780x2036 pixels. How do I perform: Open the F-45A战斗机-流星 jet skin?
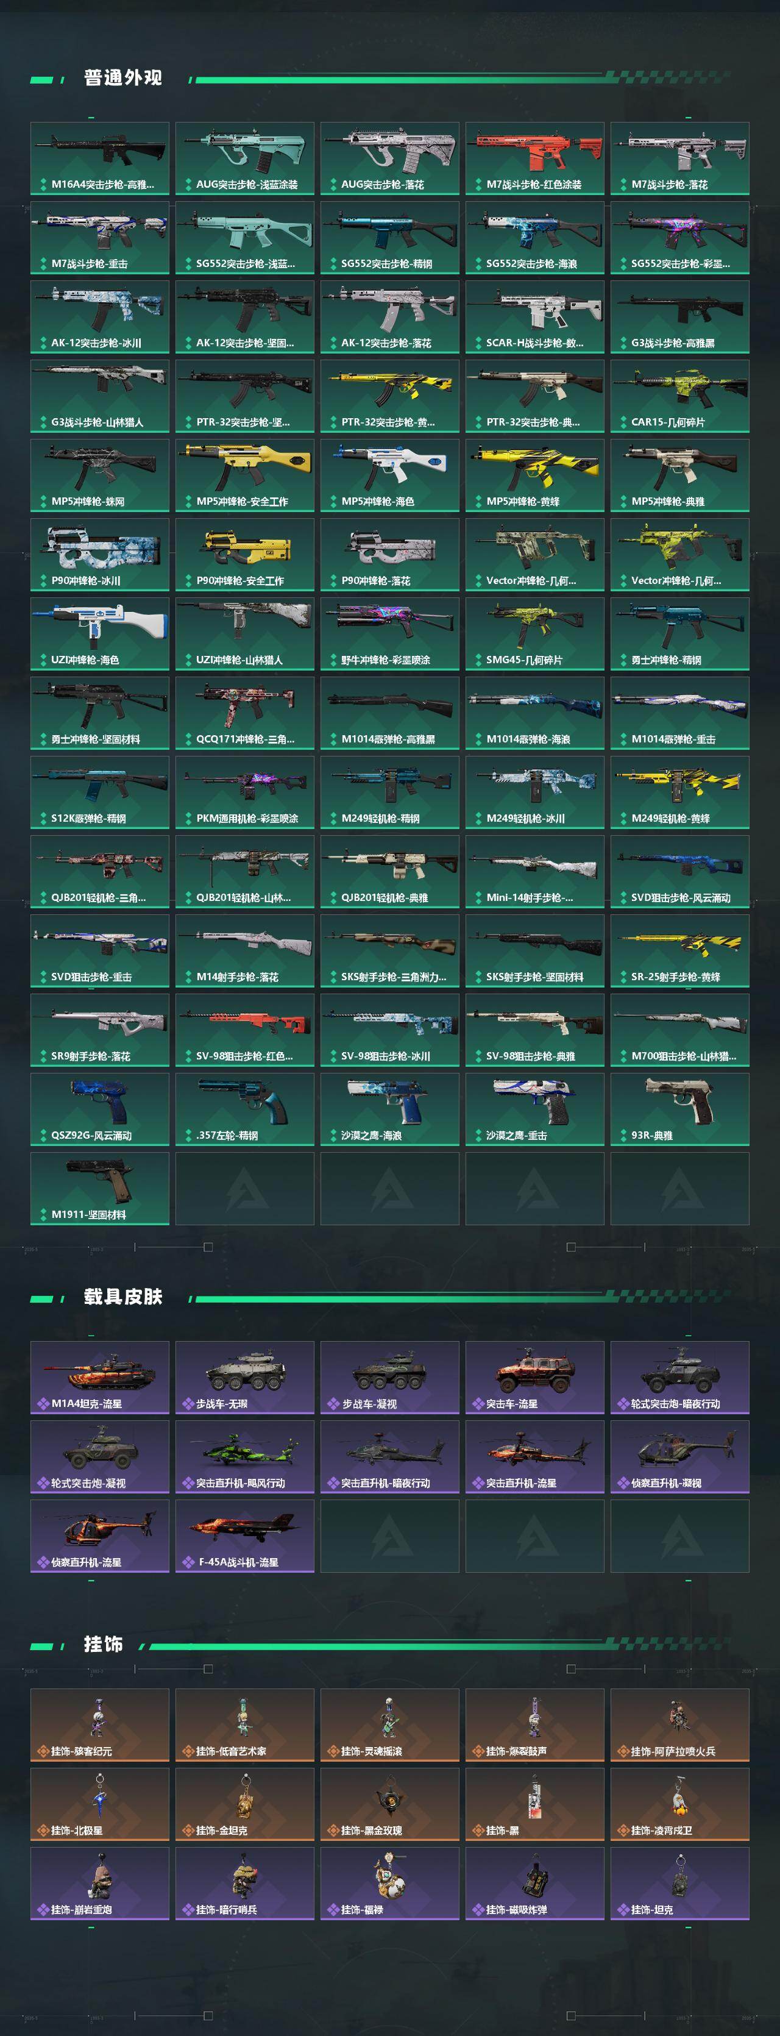[245, 1537]
